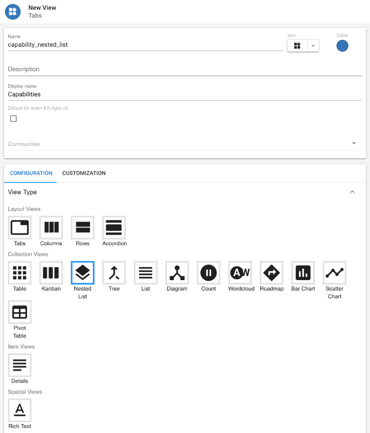Image resolution: width=370 pixels, height=433 pixels.
Task: Edit the Display name field Capabilities
Action: pos(185,95)
